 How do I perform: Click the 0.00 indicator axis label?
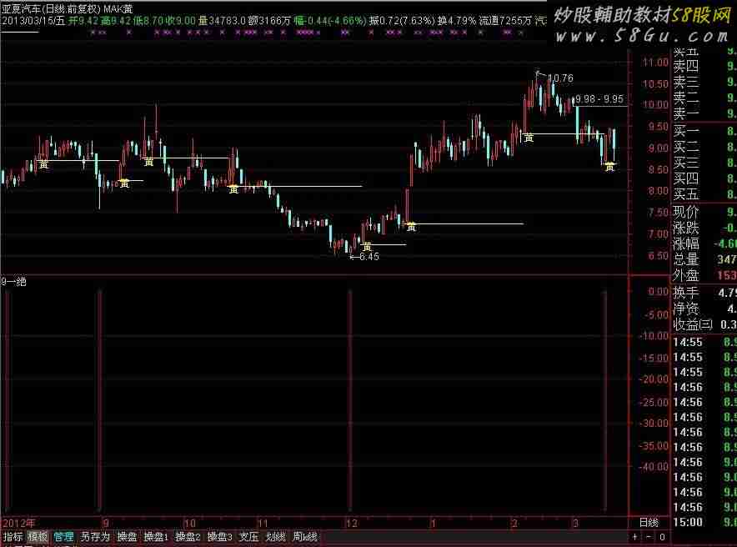click(x=658, y=292)
